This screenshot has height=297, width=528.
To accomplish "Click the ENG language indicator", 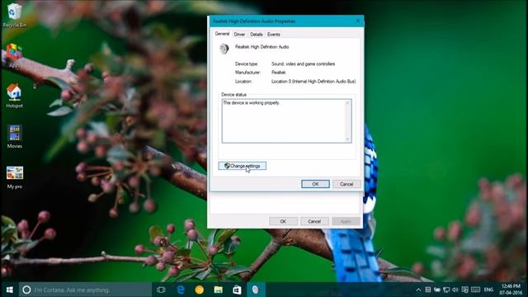I will [x=488, y=290].
